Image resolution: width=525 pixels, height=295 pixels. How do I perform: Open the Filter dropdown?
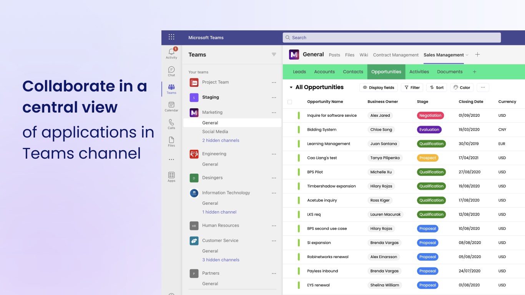click(x=412, y=88)
